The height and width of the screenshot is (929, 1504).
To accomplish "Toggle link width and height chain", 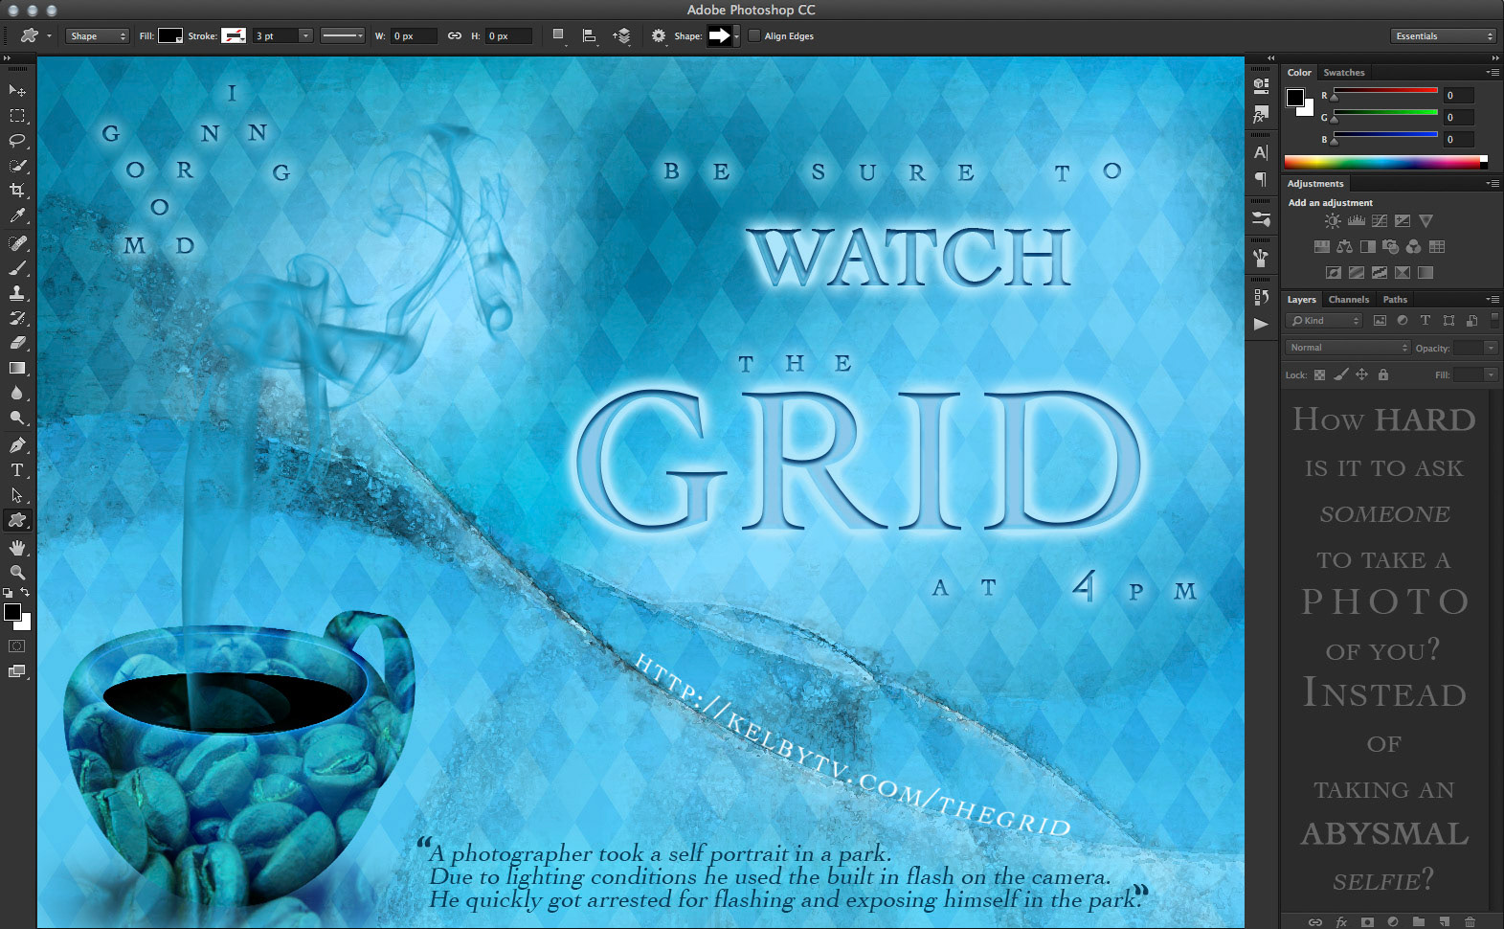I will [455, 36].
